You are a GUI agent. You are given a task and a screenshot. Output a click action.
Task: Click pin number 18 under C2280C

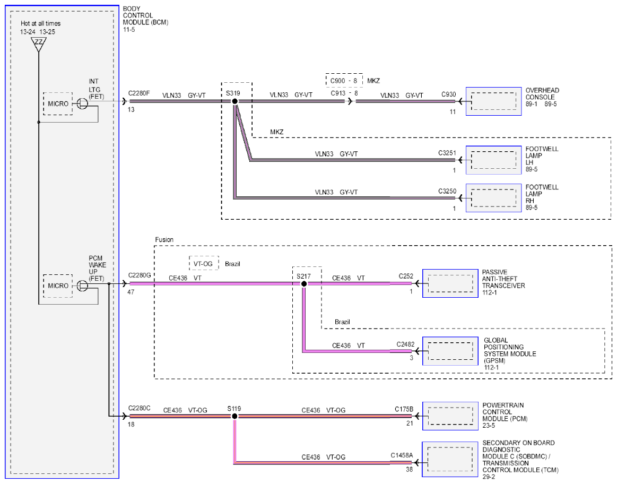131,424
